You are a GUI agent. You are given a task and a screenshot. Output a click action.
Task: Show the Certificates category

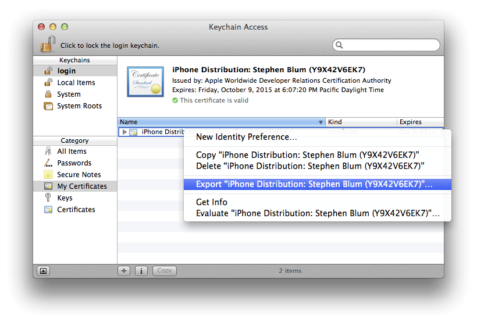(76, 210)
